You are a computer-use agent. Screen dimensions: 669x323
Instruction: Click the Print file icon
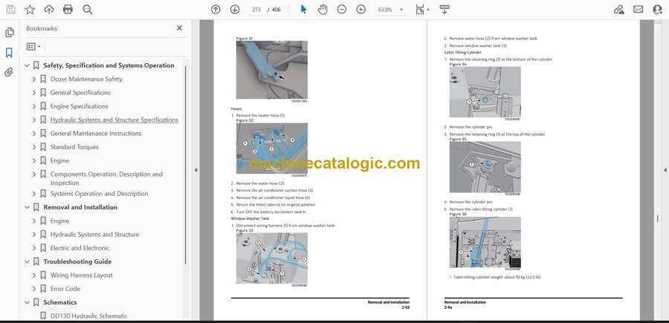68,10
